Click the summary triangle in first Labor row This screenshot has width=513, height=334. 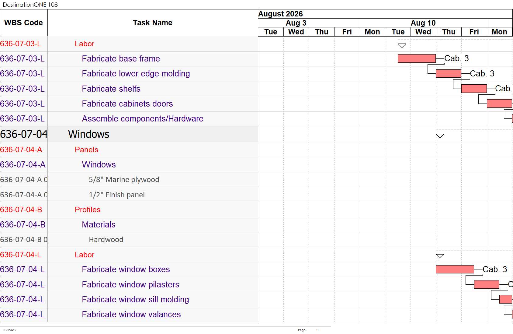tap(402, 45)
